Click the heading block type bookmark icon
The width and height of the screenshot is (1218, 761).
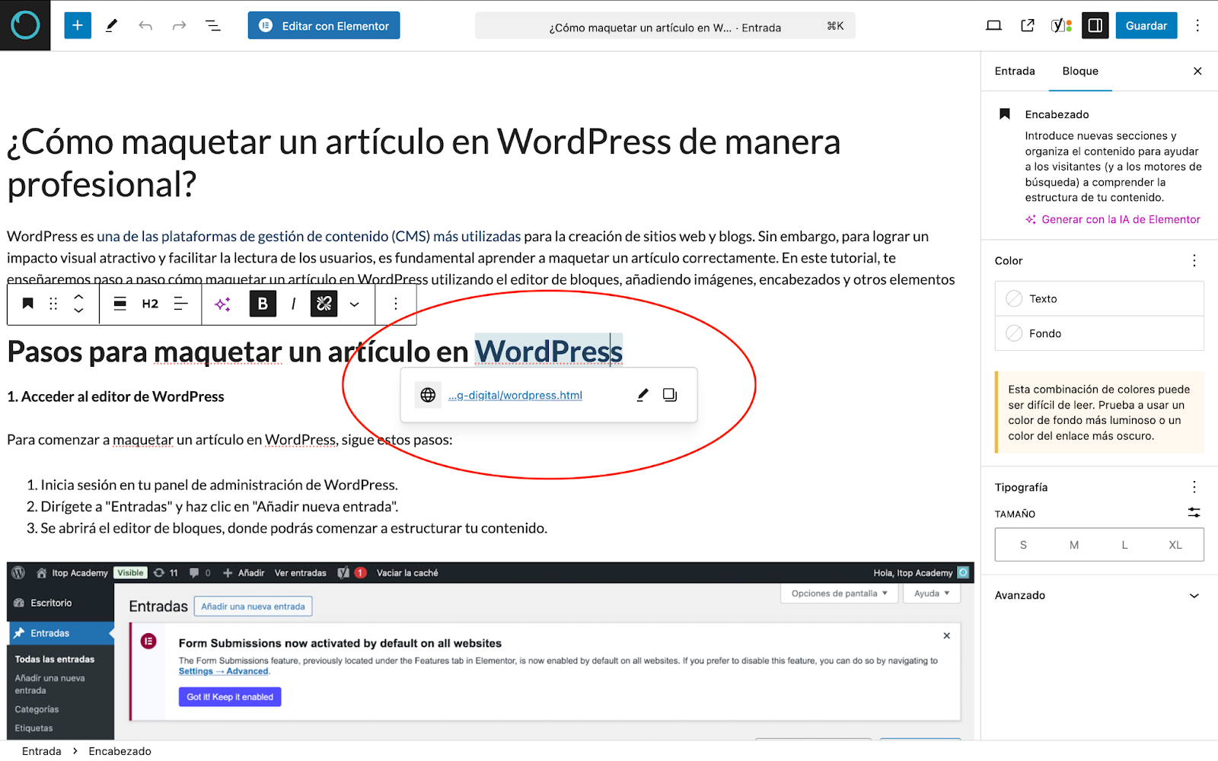[x=27, y=304]
